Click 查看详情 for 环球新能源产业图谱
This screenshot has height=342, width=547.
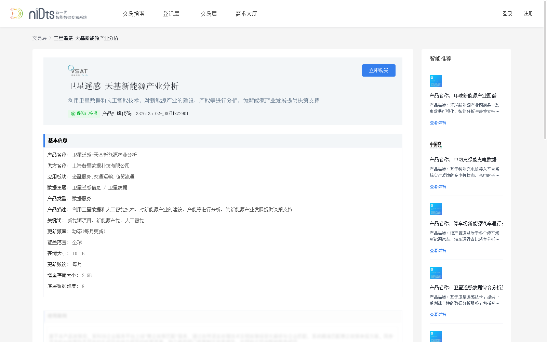pos(438,123)
